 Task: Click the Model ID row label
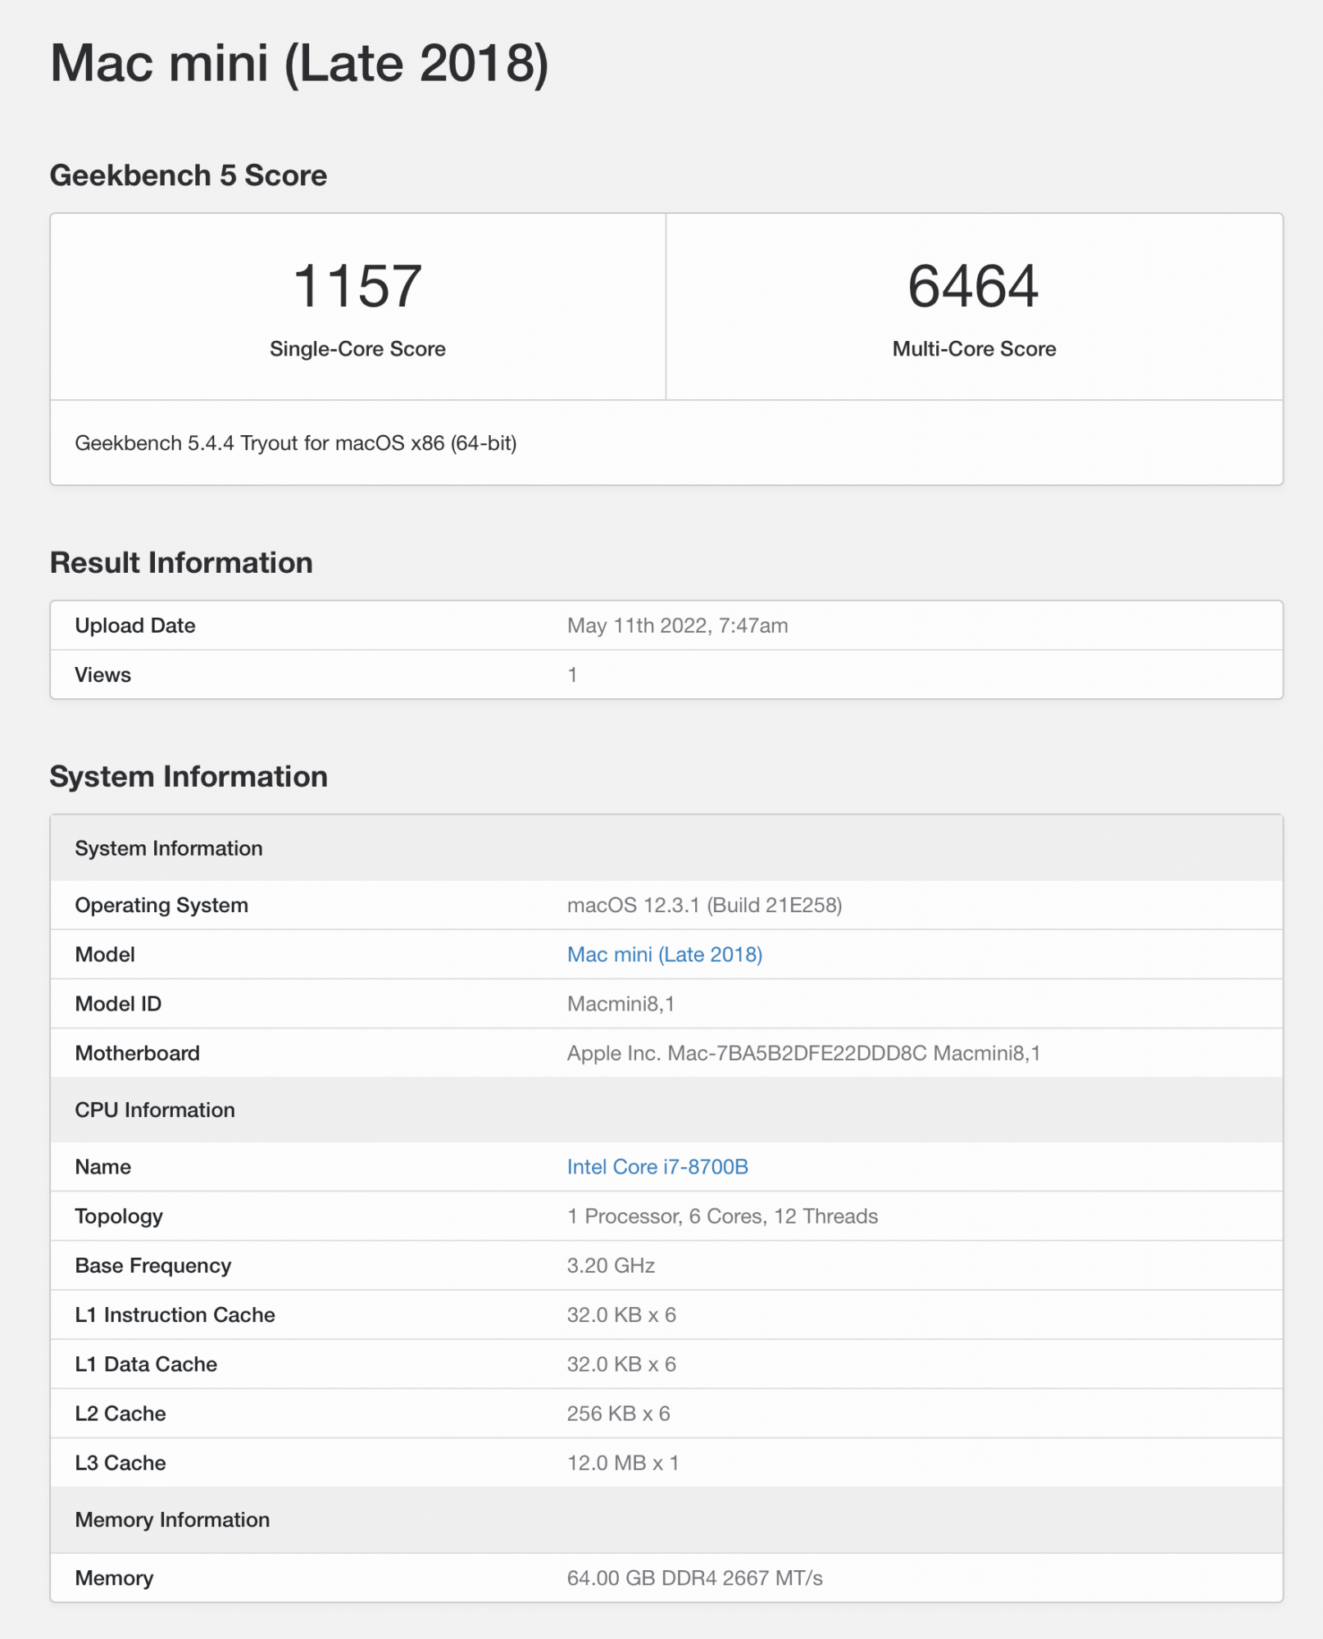point(118,1004)
